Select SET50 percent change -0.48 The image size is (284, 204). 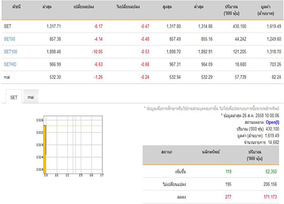(x=145, y=39)
